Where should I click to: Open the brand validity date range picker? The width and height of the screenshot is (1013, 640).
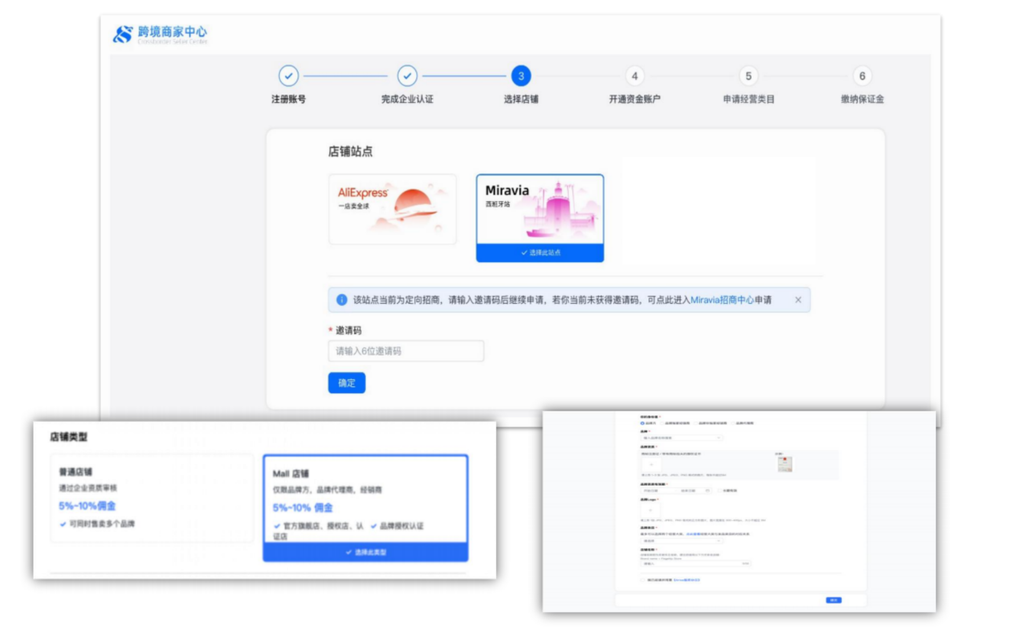tap(676, 490)
